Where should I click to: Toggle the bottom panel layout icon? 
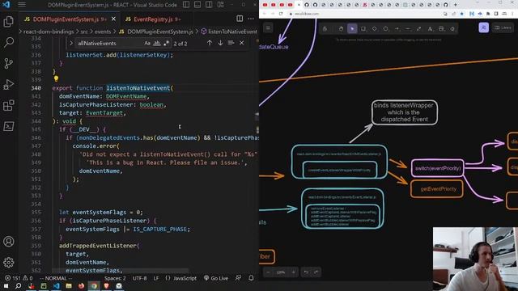tap(197, 5)
